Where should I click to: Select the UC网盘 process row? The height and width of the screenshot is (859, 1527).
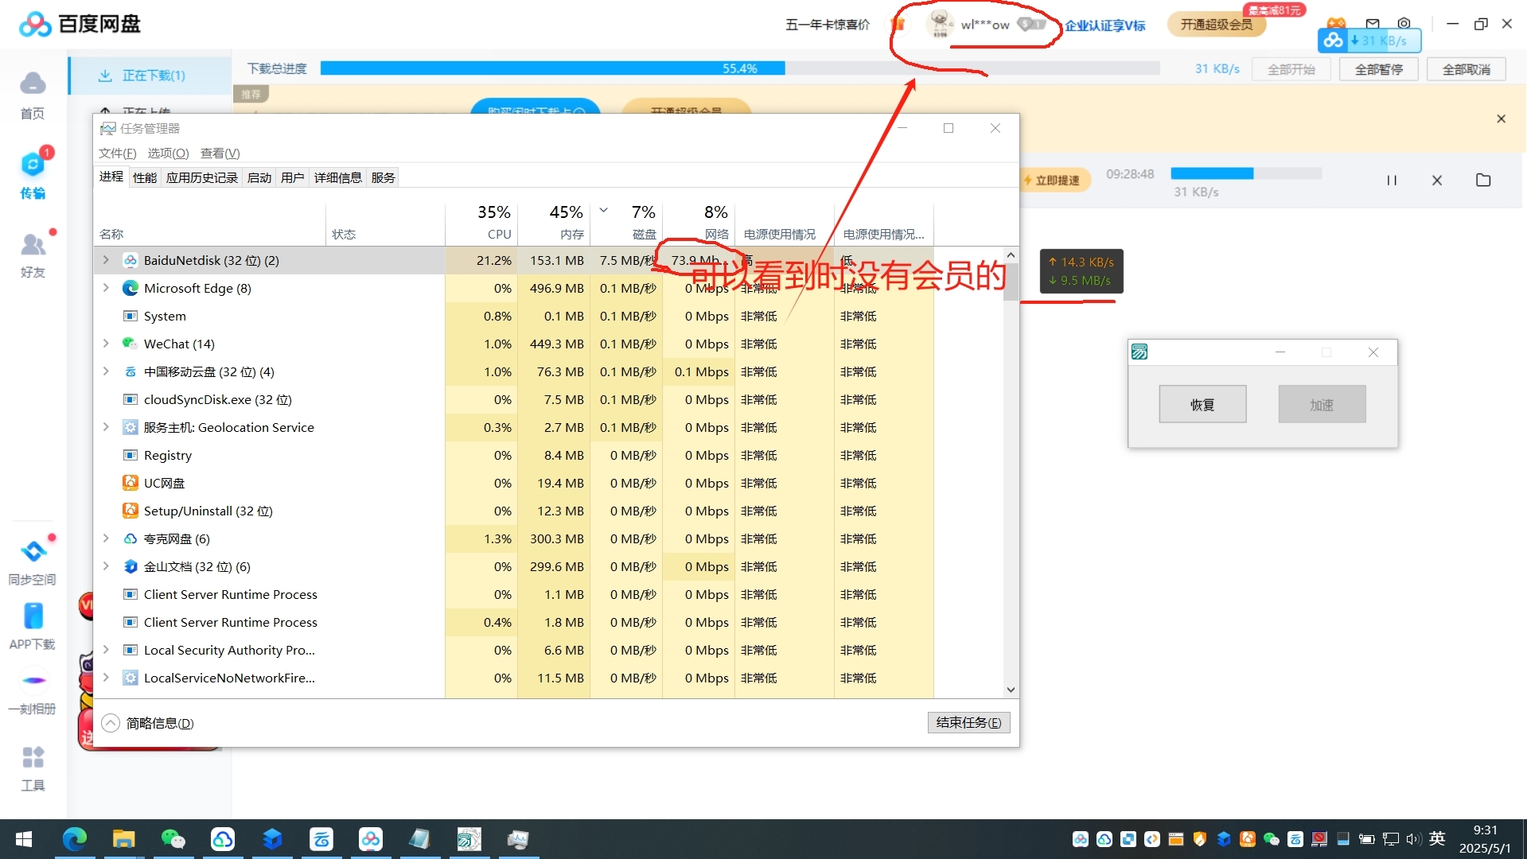point(513,483)
